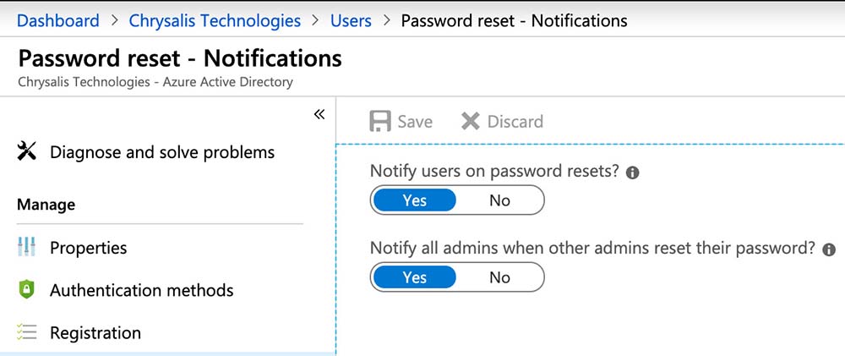Collapse the sidebar with the double chevron
845x356 pixels.
click(x=319, y=114)
